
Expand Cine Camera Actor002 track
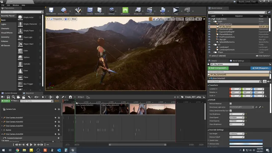2,122
